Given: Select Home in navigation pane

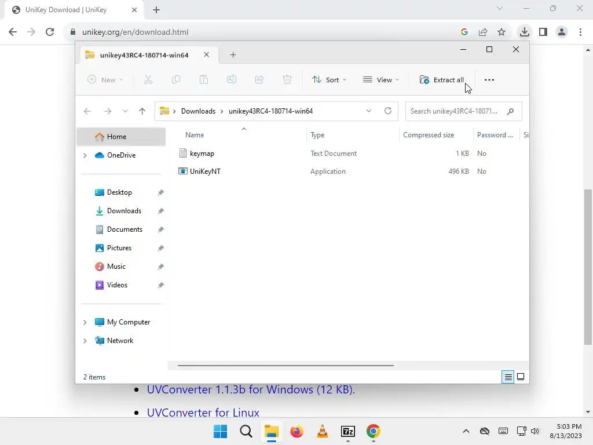Looking at the screenshot, I should [121, 137].
